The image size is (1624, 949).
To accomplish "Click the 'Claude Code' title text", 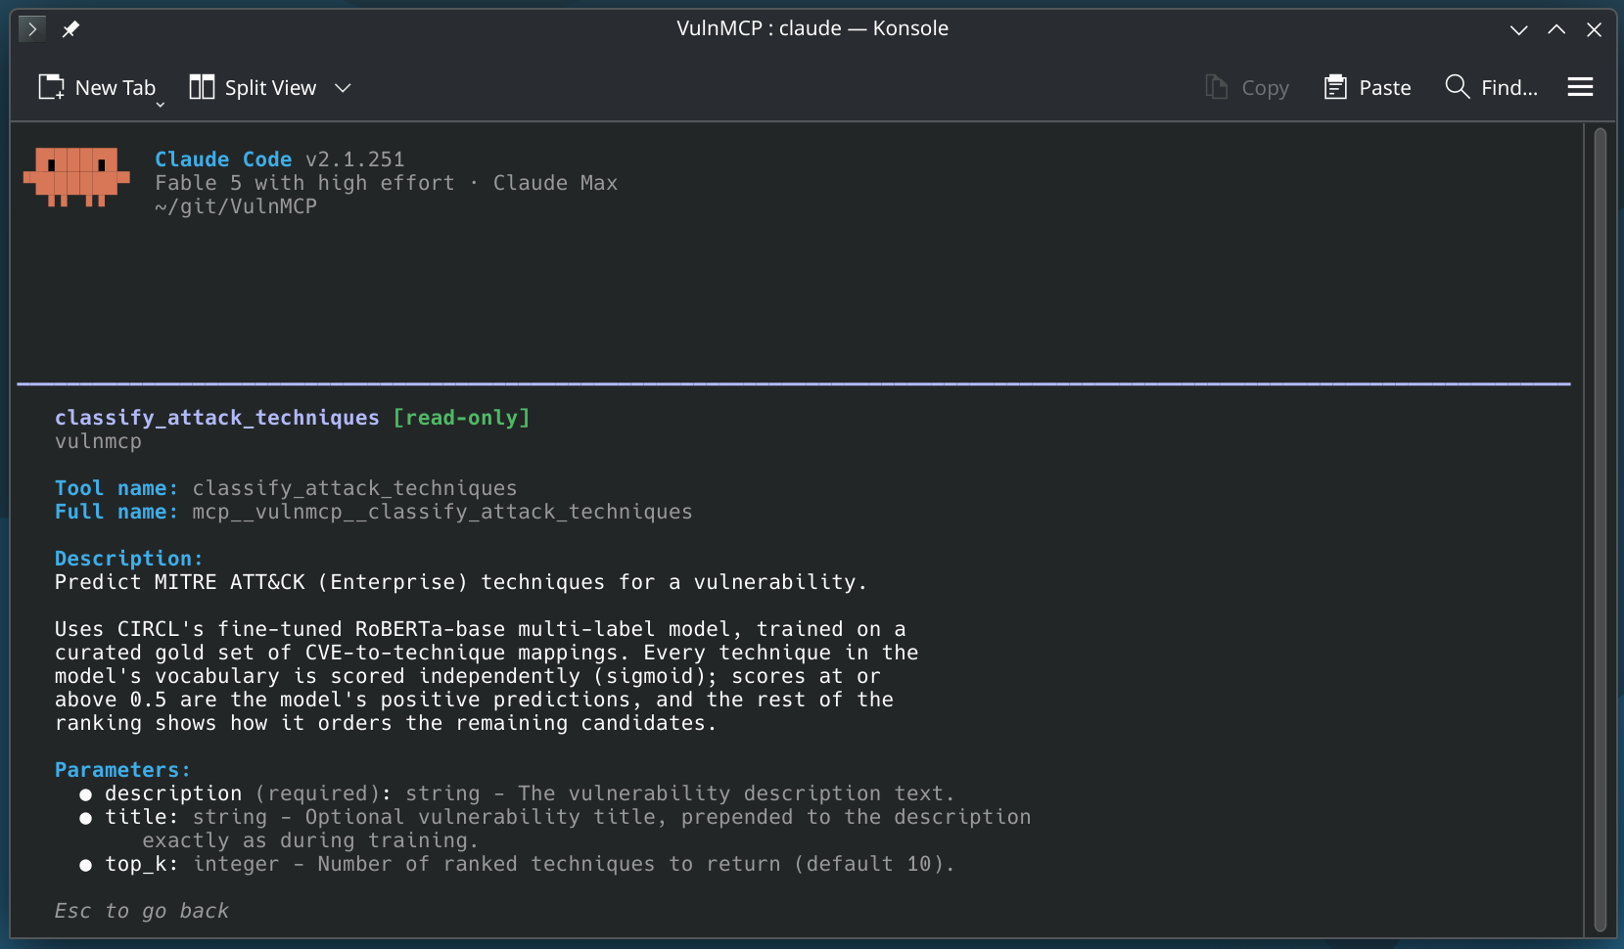I will pyautogui.click(x=223, y=159).
